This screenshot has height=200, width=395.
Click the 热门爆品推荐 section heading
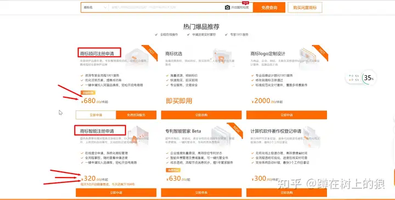201,27
